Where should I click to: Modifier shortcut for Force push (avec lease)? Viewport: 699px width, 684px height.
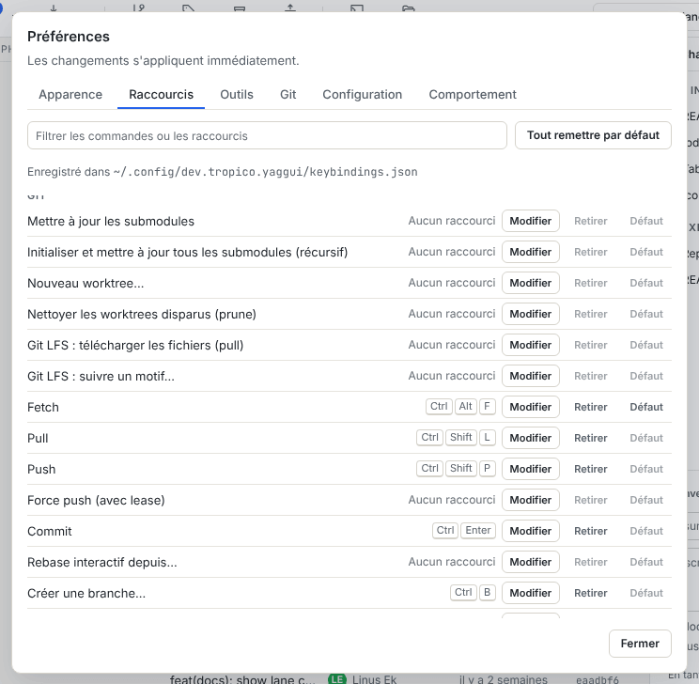point(531,500)
